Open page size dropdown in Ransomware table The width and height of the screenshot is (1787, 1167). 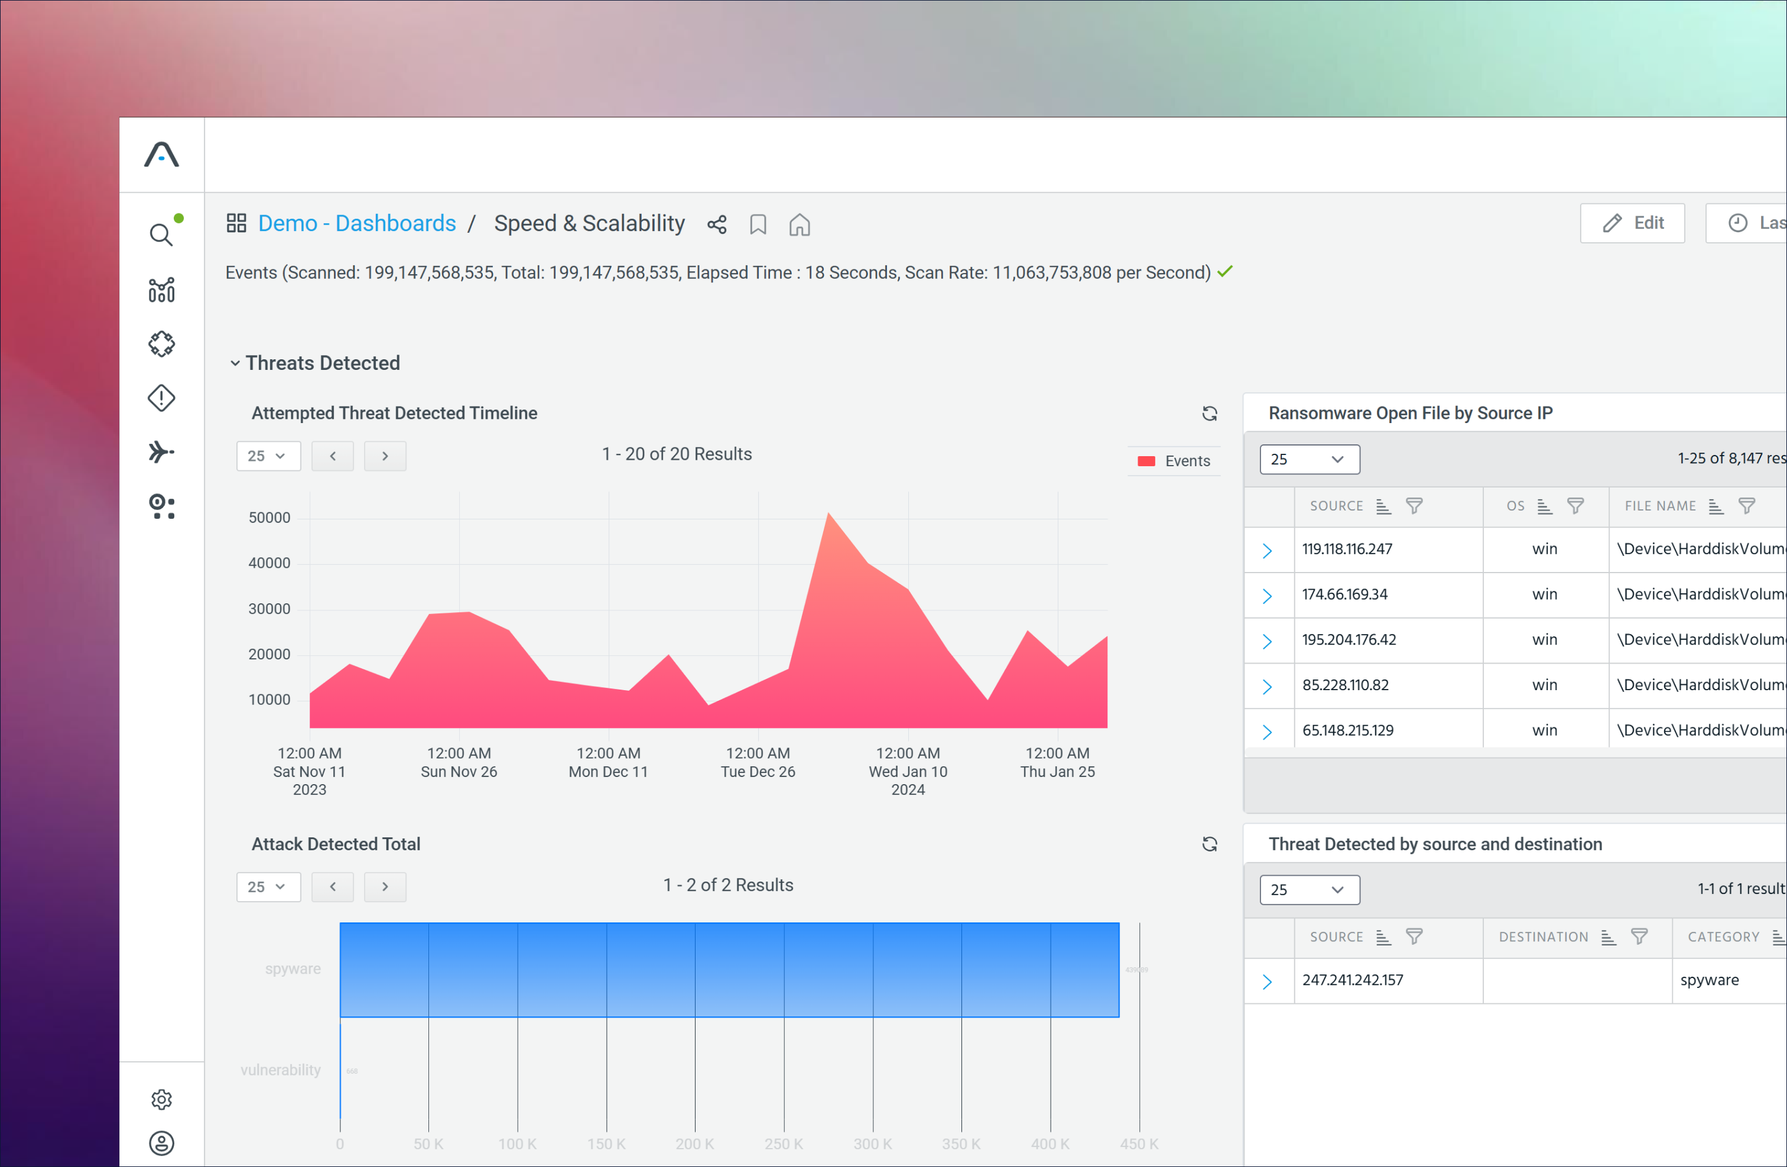[x=1309, y=459]
